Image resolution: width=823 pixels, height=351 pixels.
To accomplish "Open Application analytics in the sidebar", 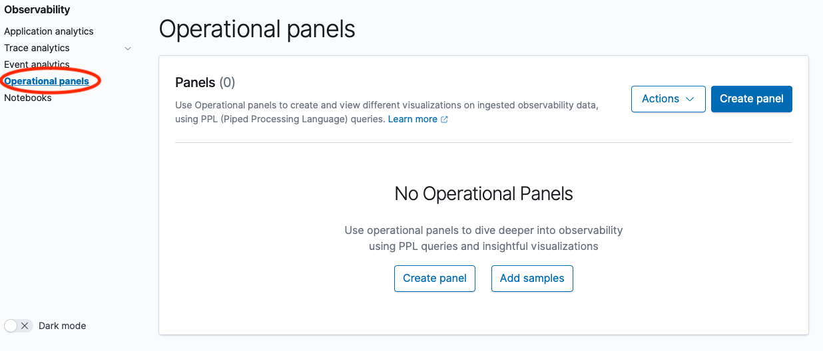I will coord(49,31).
